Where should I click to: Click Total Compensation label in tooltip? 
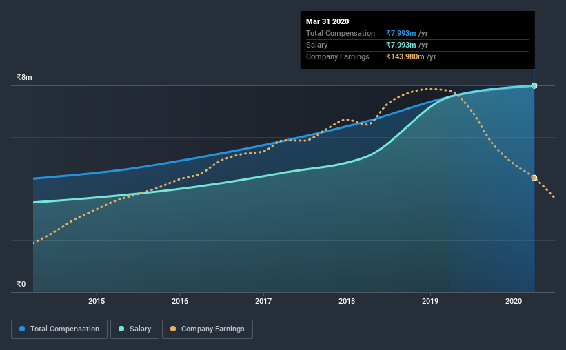[x=341, y=33]
